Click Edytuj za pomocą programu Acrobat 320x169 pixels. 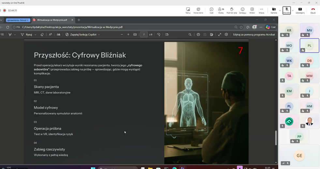[254, 34]
